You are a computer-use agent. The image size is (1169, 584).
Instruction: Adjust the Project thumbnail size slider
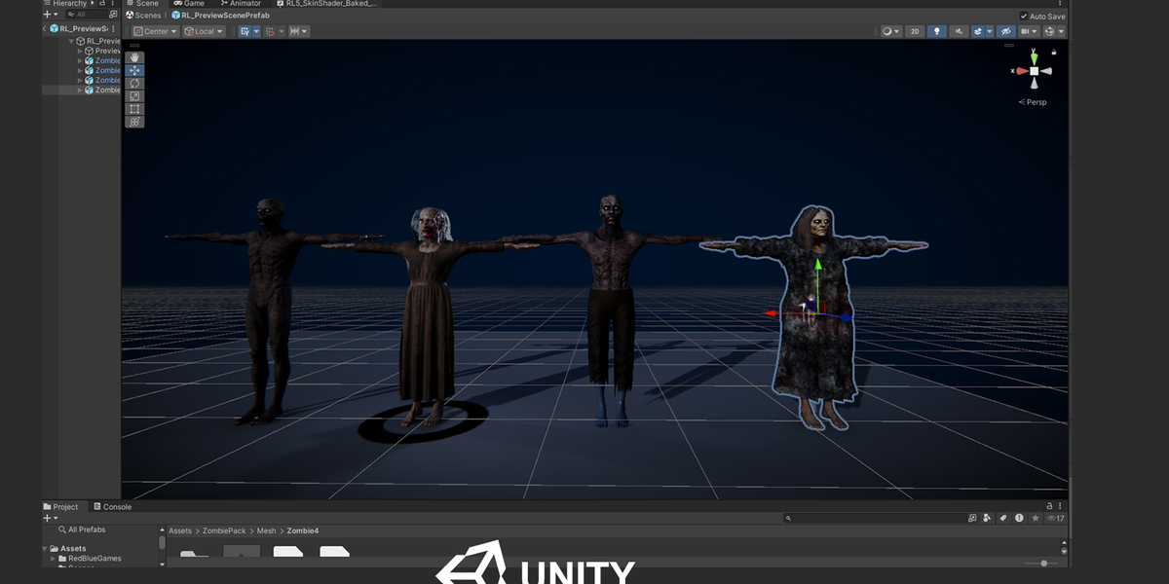click(1042, 564)
